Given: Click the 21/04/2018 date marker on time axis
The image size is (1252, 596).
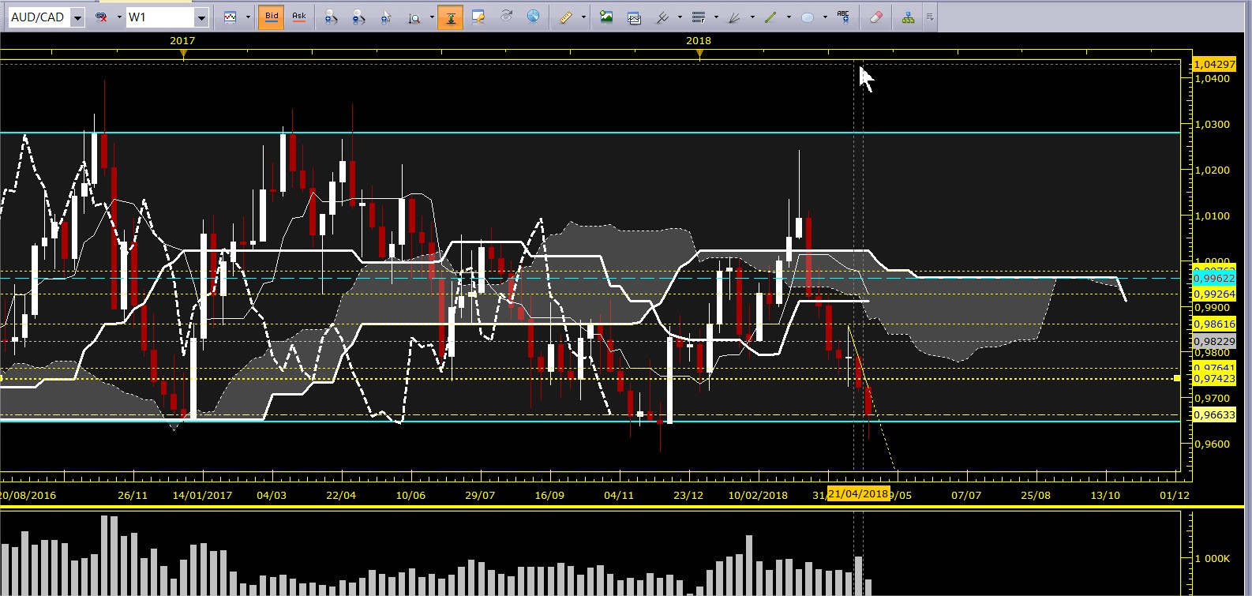Looking at the screenshot, I should [x=858, y=493].
